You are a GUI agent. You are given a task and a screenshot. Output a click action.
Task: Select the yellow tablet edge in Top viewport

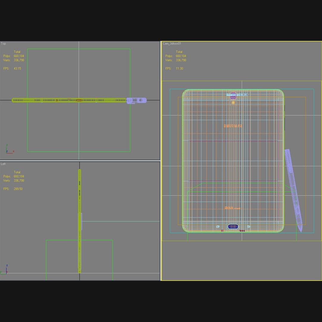69,100
